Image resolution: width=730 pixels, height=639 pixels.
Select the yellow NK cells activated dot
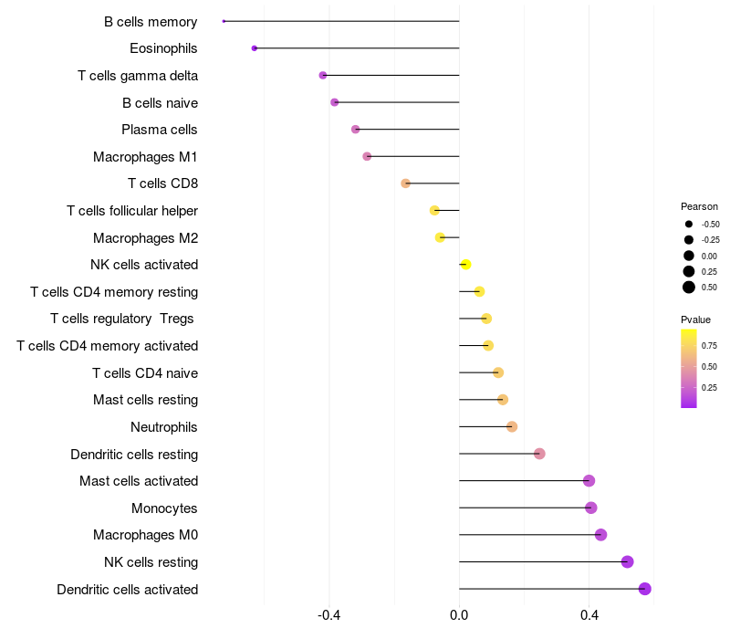[x=465, y=265]
